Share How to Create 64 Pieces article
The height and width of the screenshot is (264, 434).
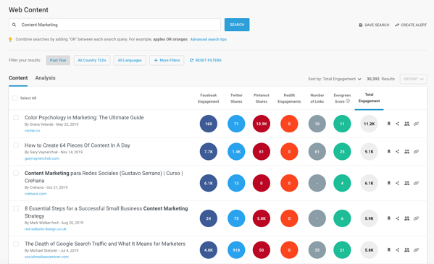(397, 151)
